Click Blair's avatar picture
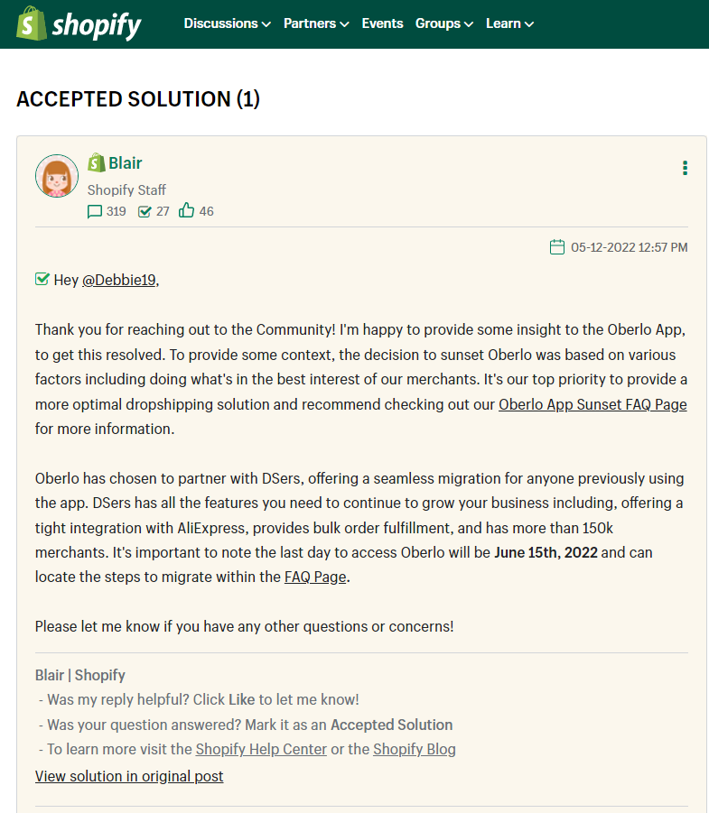709x813 pixels. [57, 176]
